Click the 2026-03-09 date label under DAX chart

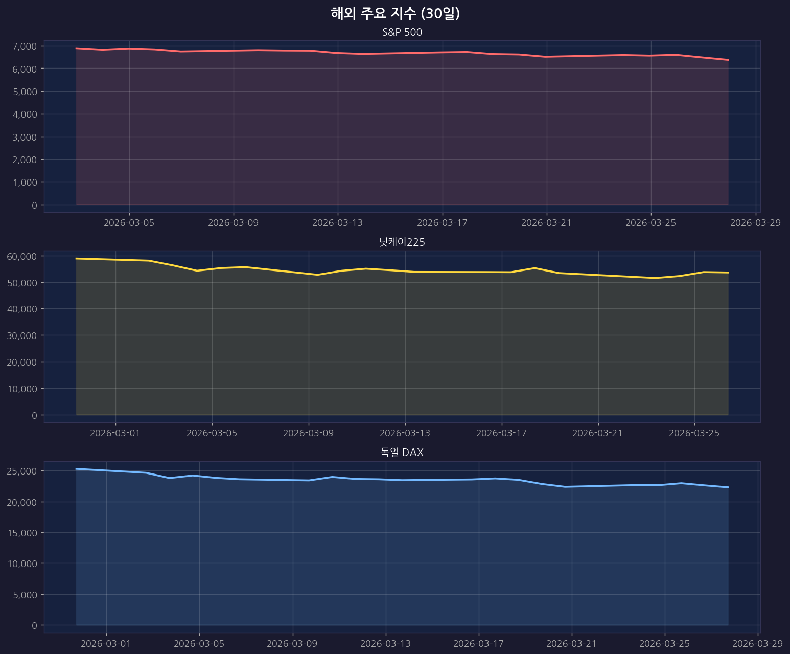293,643
